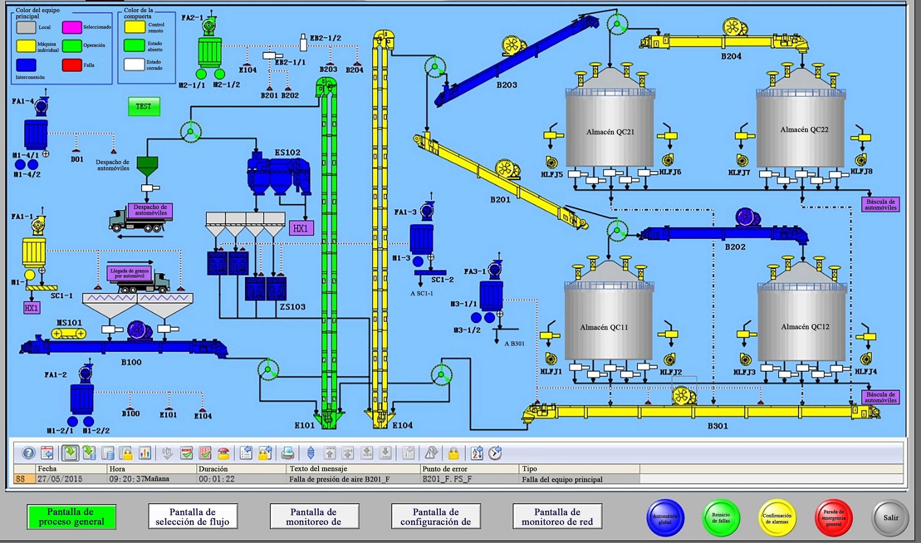Click the bar chart statistics icon

[x=145, y=453]
